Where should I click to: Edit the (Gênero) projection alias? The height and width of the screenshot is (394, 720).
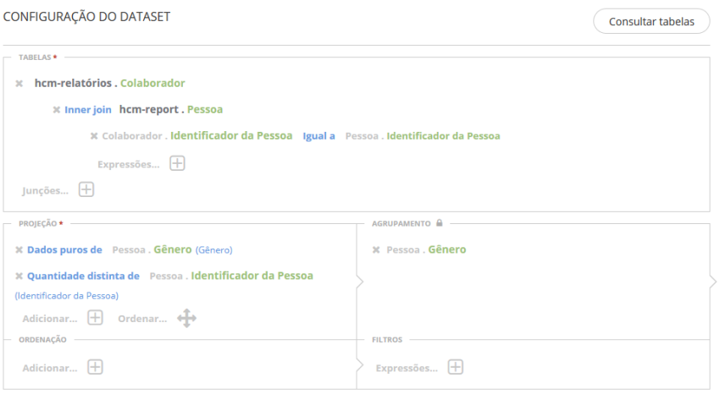[213, 250]
